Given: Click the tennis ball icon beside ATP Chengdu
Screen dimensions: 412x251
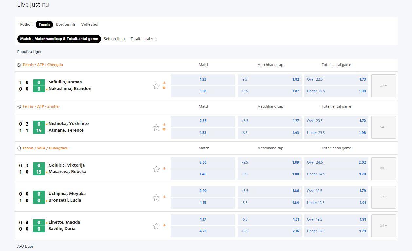Looking at the screenshot, I should tap(19, 65).
